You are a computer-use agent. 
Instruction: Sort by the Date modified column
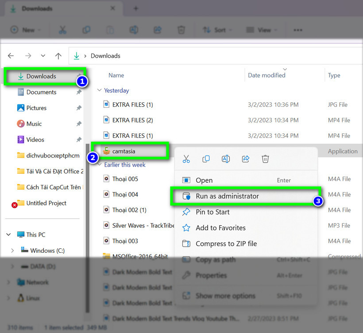coord(266,75)
